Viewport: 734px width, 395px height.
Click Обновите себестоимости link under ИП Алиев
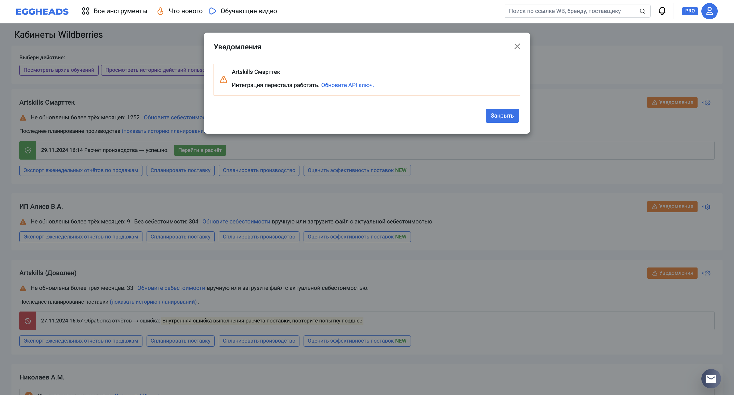pyautogui.click(x=236, y=222)
